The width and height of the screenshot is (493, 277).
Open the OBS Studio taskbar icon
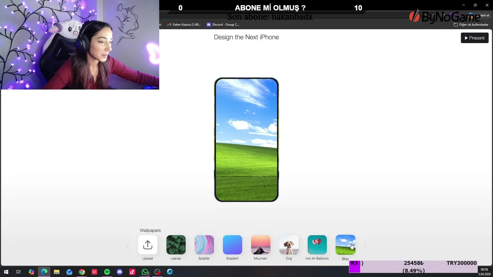tap(158, 272)
